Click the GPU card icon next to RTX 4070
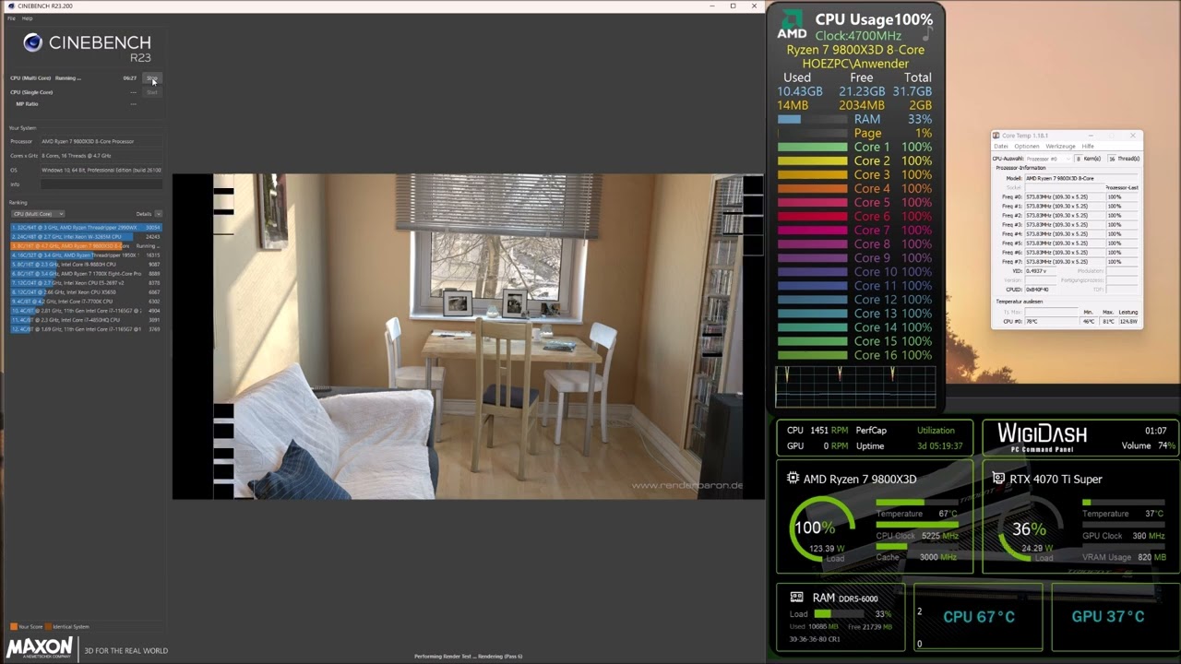 point(998,479)
